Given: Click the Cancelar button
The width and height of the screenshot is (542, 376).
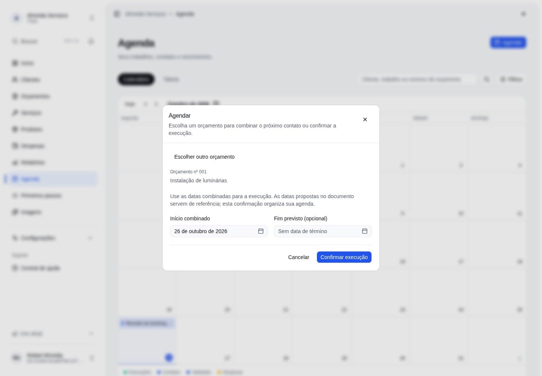Looking at the screenshot, I should [298, 257].
